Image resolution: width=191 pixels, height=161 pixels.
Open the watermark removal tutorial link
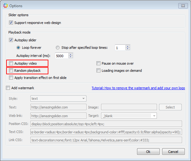coord(138,88)
